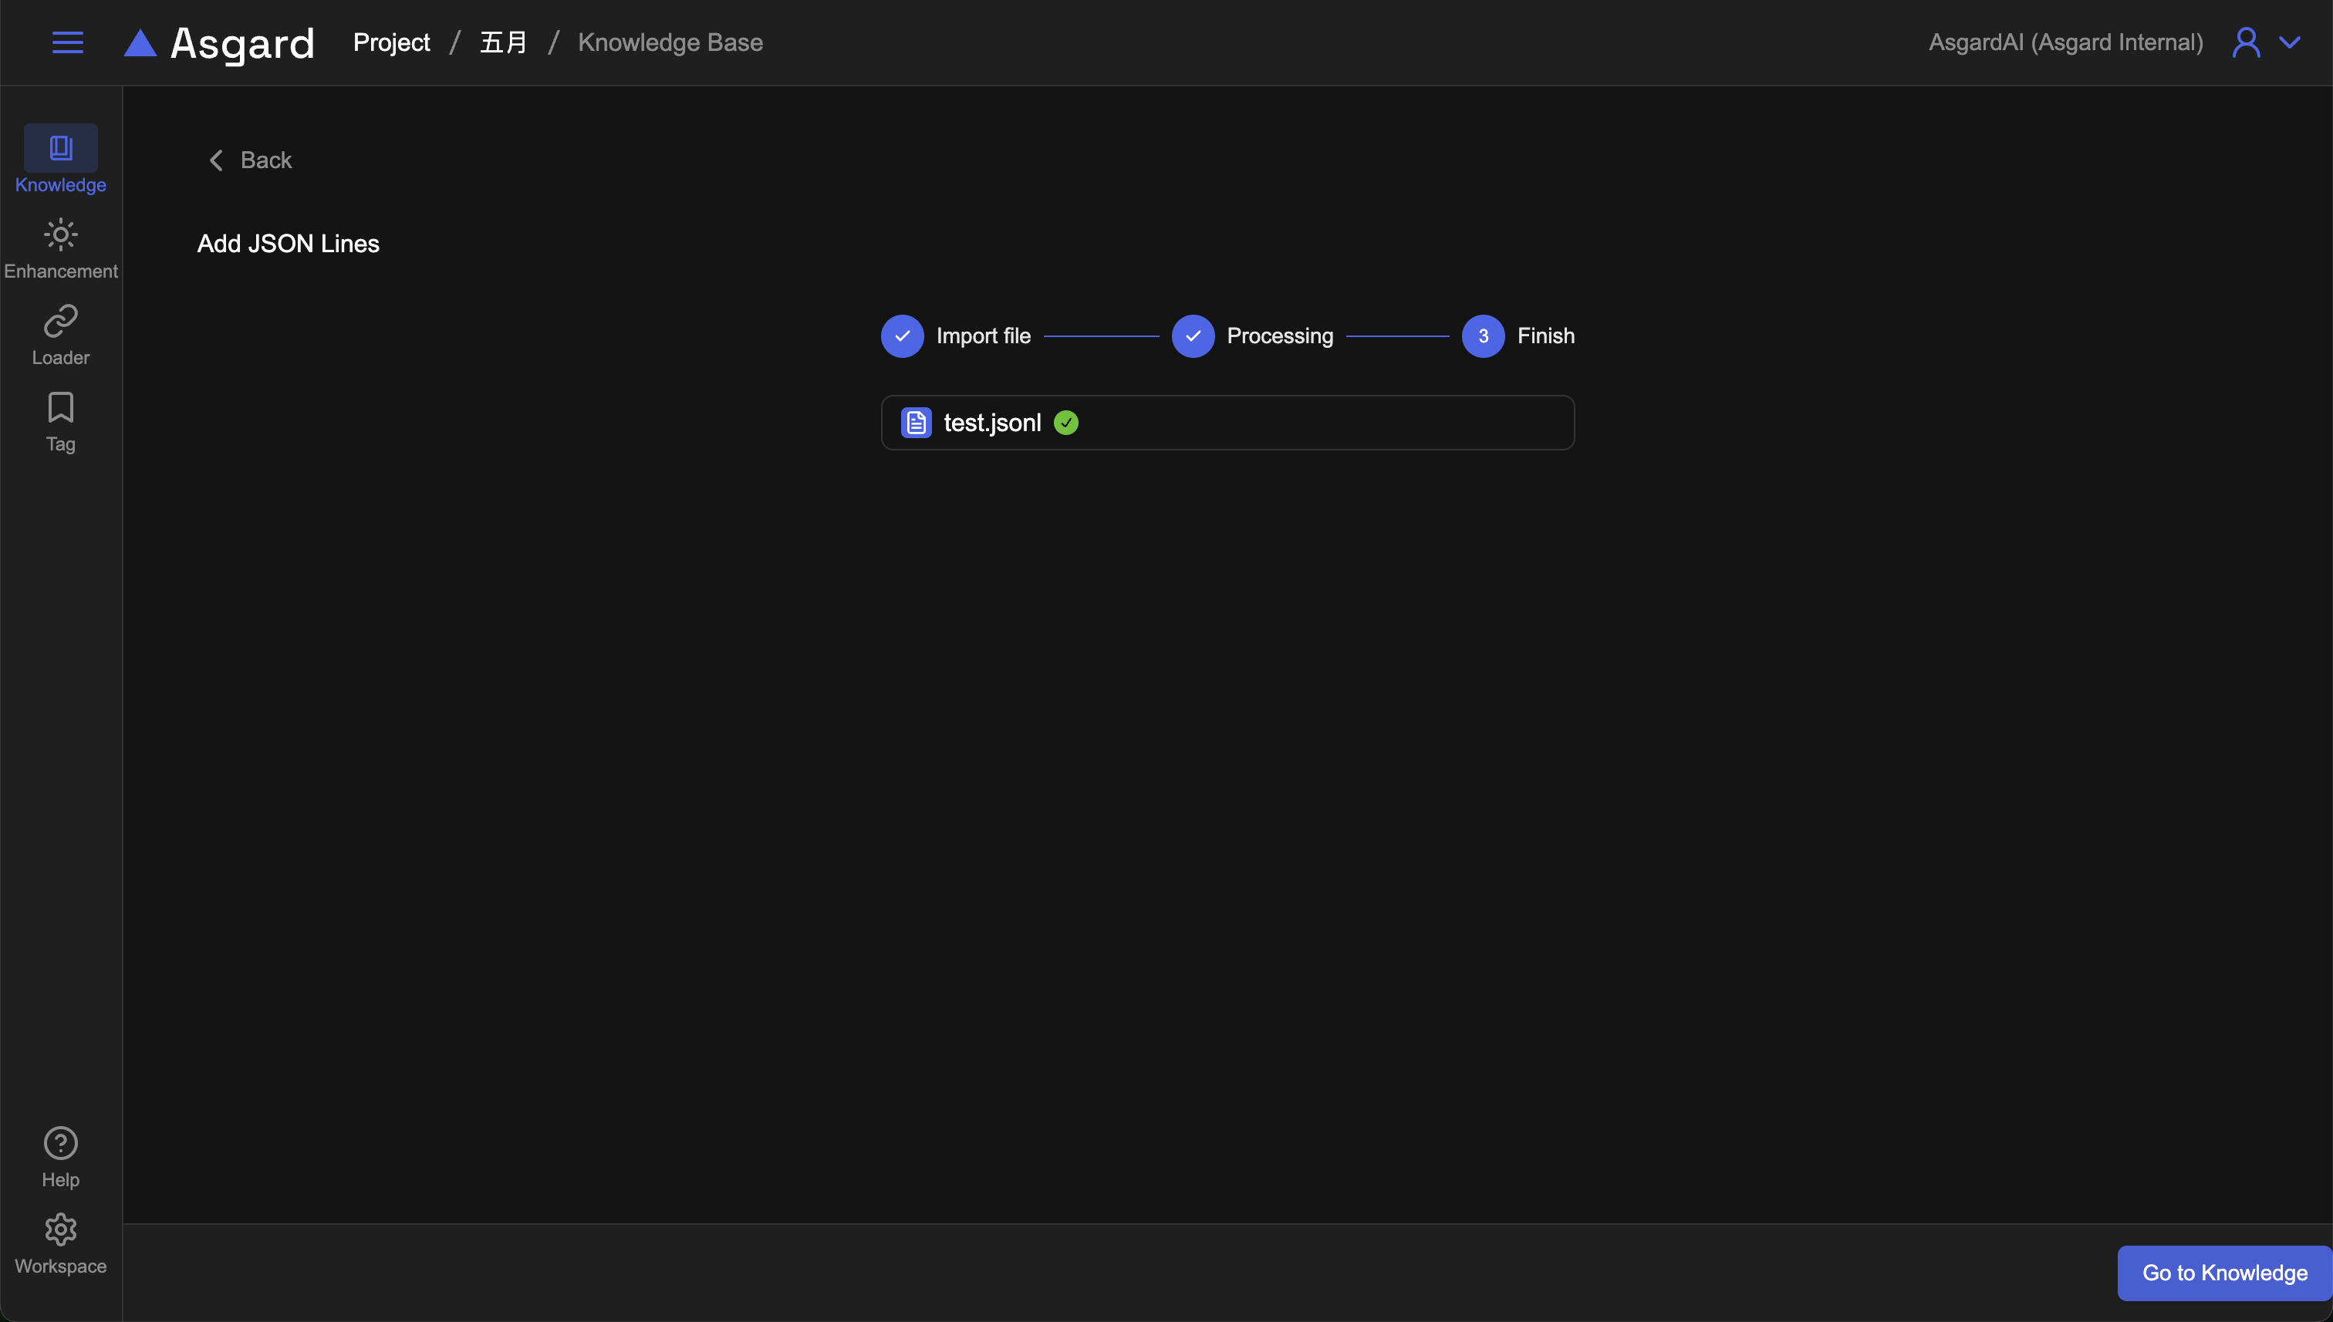This screenshot has height=1322, width=2333.
Task: Click the 五月 breadcrumb item
Action: pos(503,42)
